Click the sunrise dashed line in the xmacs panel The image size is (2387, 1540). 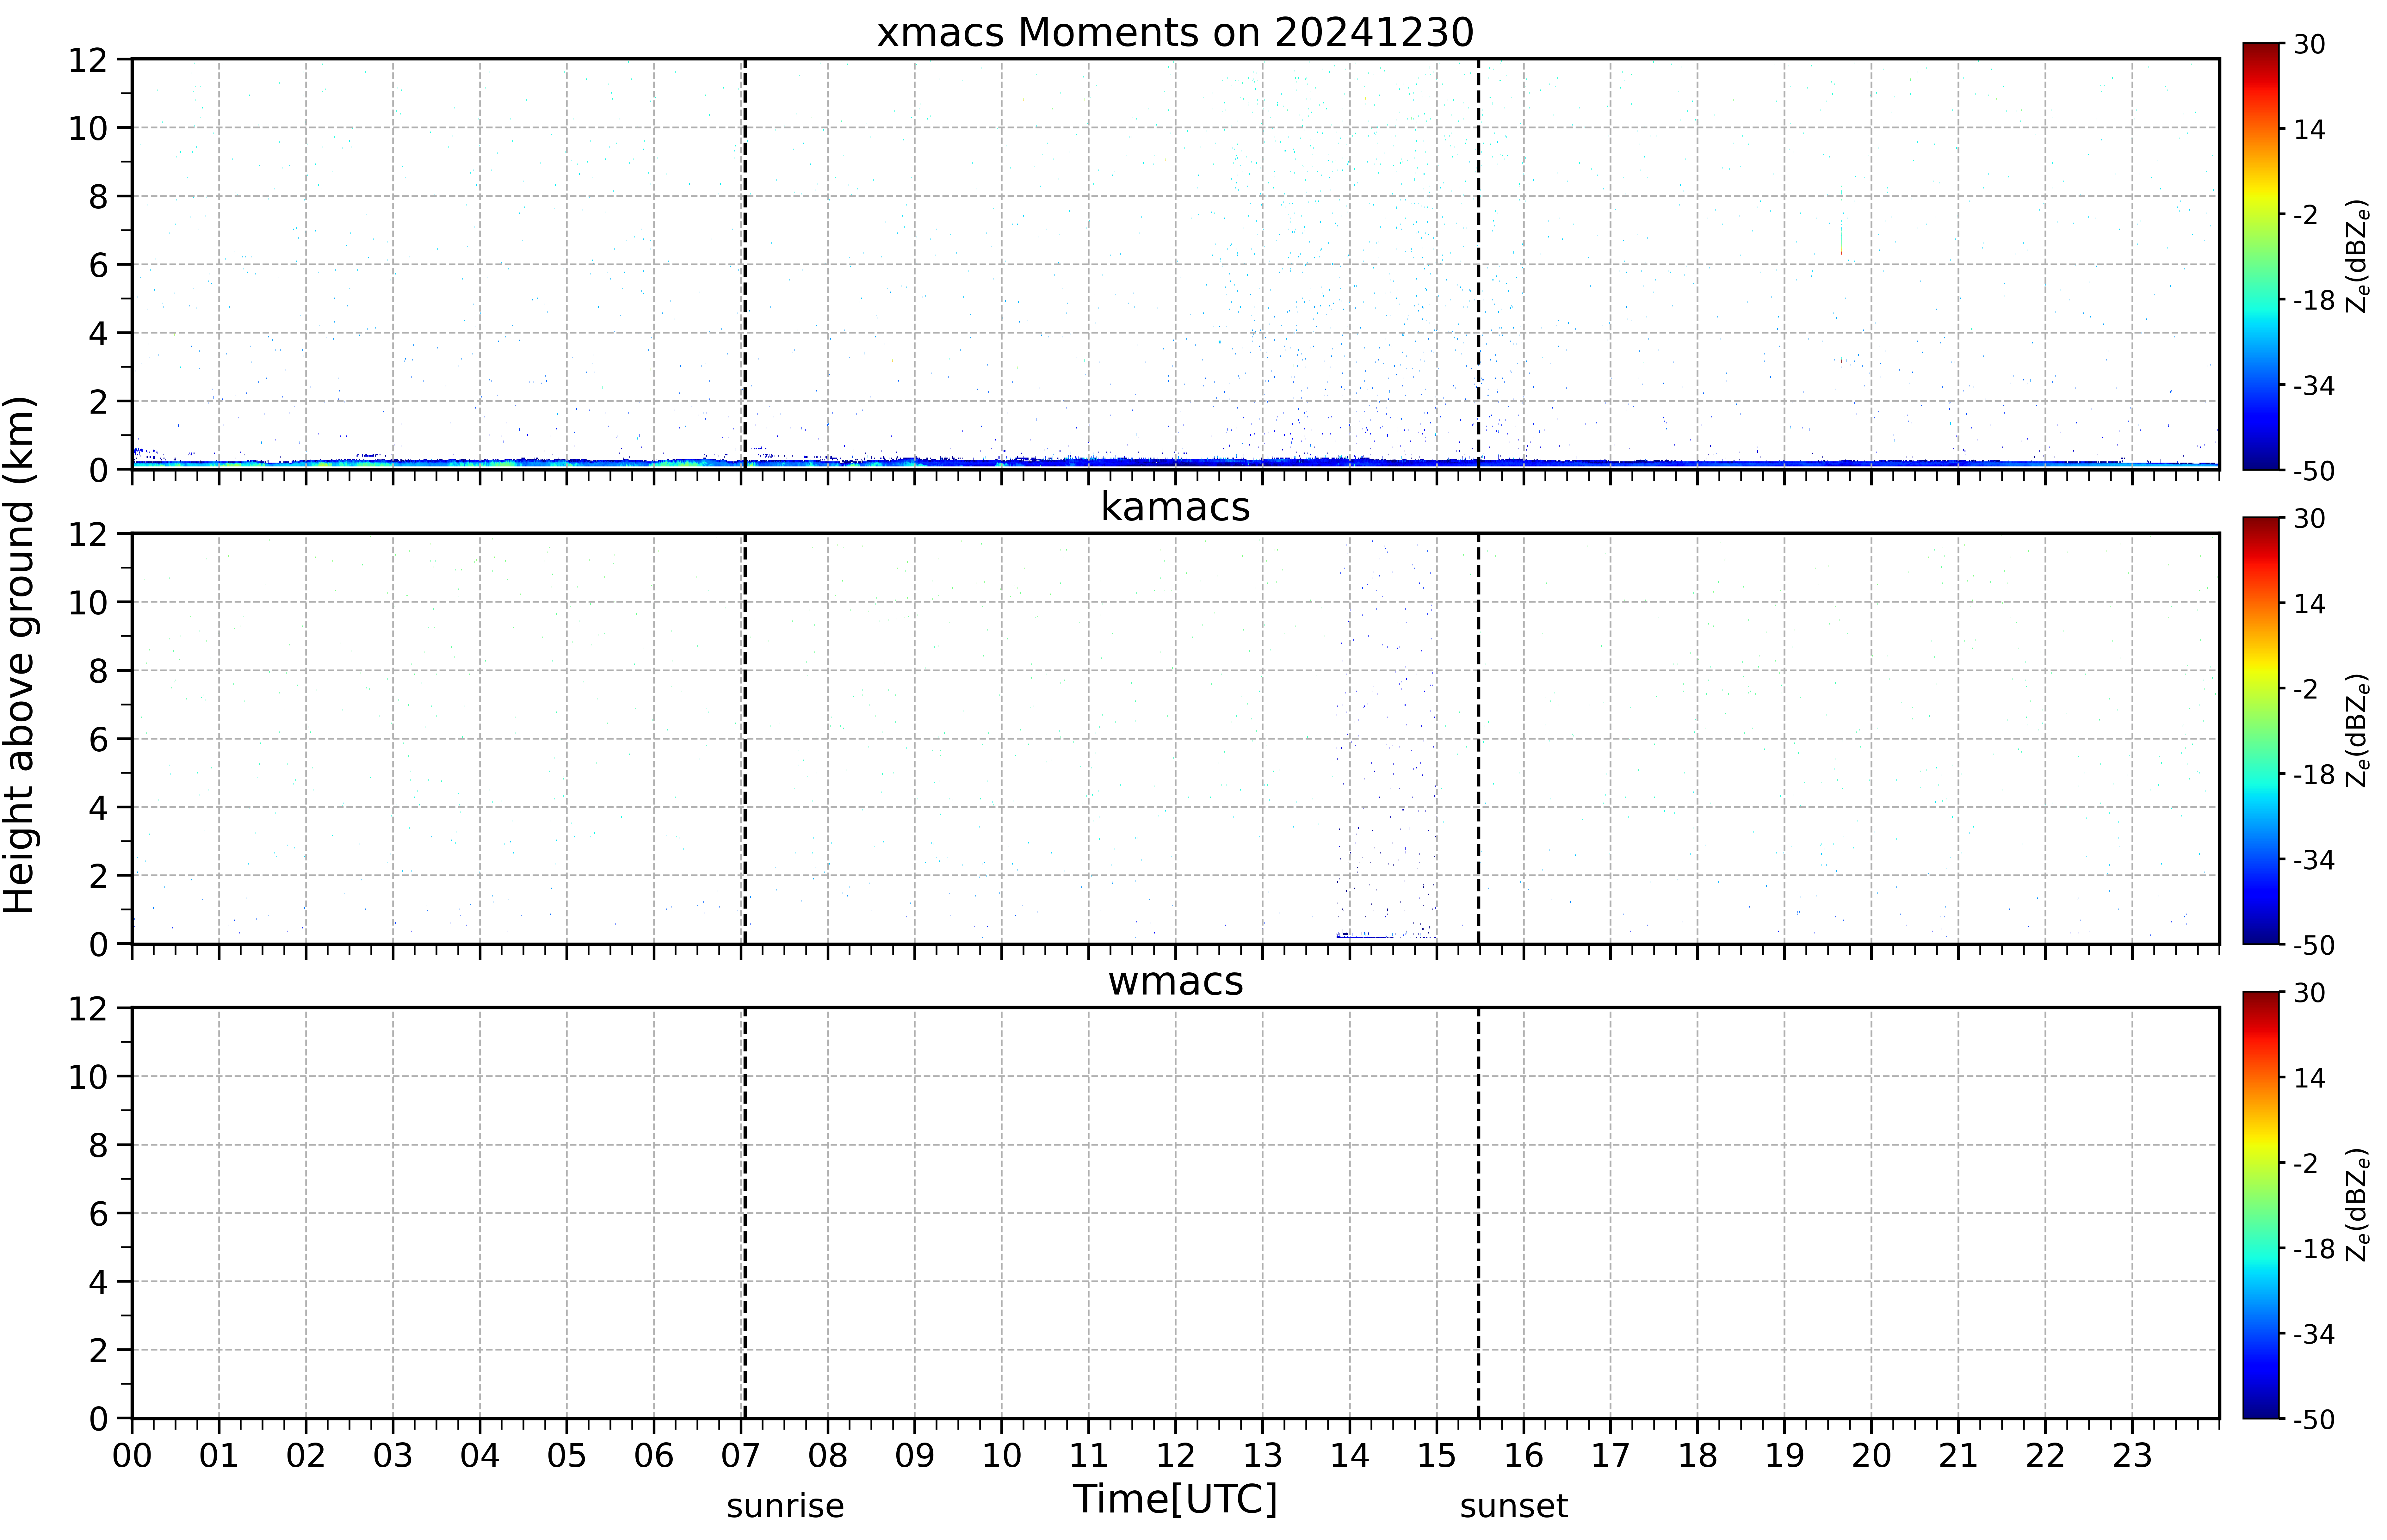pyautogui.click(x=745, y=264)
